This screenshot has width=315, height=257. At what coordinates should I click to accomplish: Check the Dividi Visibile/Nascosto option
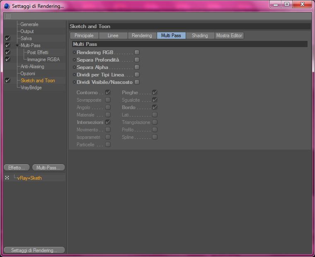(137, 82)
